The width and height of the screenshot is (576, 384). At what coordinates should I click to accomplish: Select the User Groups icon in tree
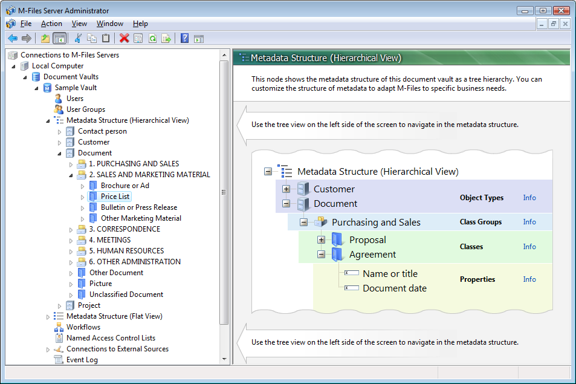click(x=59, y=109)
